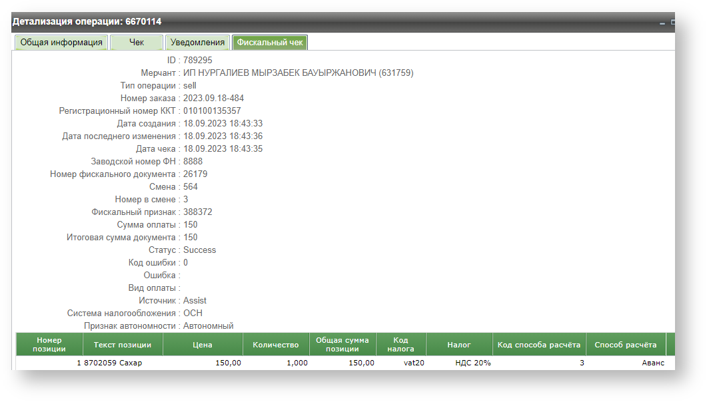Open the Чек tab

(x=136, y=43)
